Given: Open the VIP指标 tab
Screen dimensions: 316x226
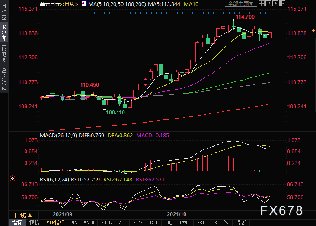Looking at the screenshot, I should coord(55,223).
